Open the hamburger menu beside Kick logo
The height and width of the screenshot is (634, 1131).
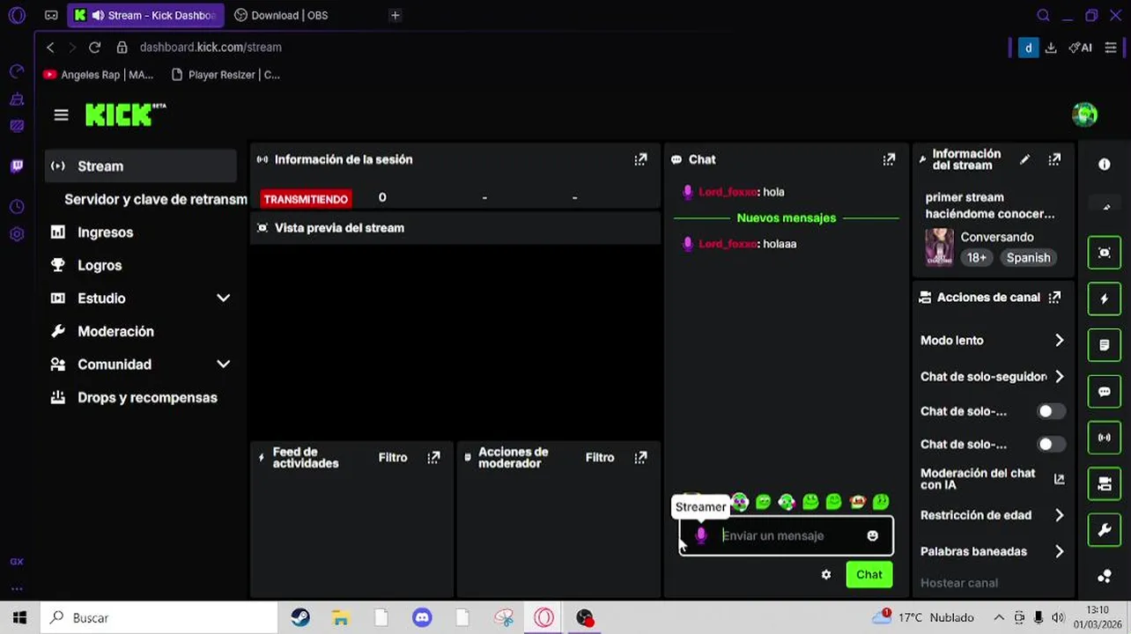click(x=61, y=114)
